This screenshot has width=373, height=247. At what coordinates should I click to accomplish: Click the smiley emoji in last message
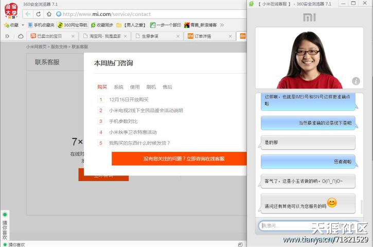tap(332, 203)
